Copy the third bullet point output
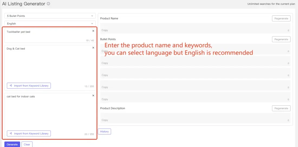This screenshot has height=147, width=298. click(105, 75)
